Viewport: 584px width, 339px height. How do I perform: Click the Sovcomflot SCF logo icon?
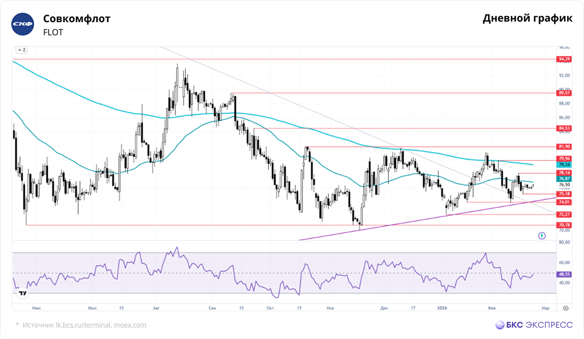point(23,24)
